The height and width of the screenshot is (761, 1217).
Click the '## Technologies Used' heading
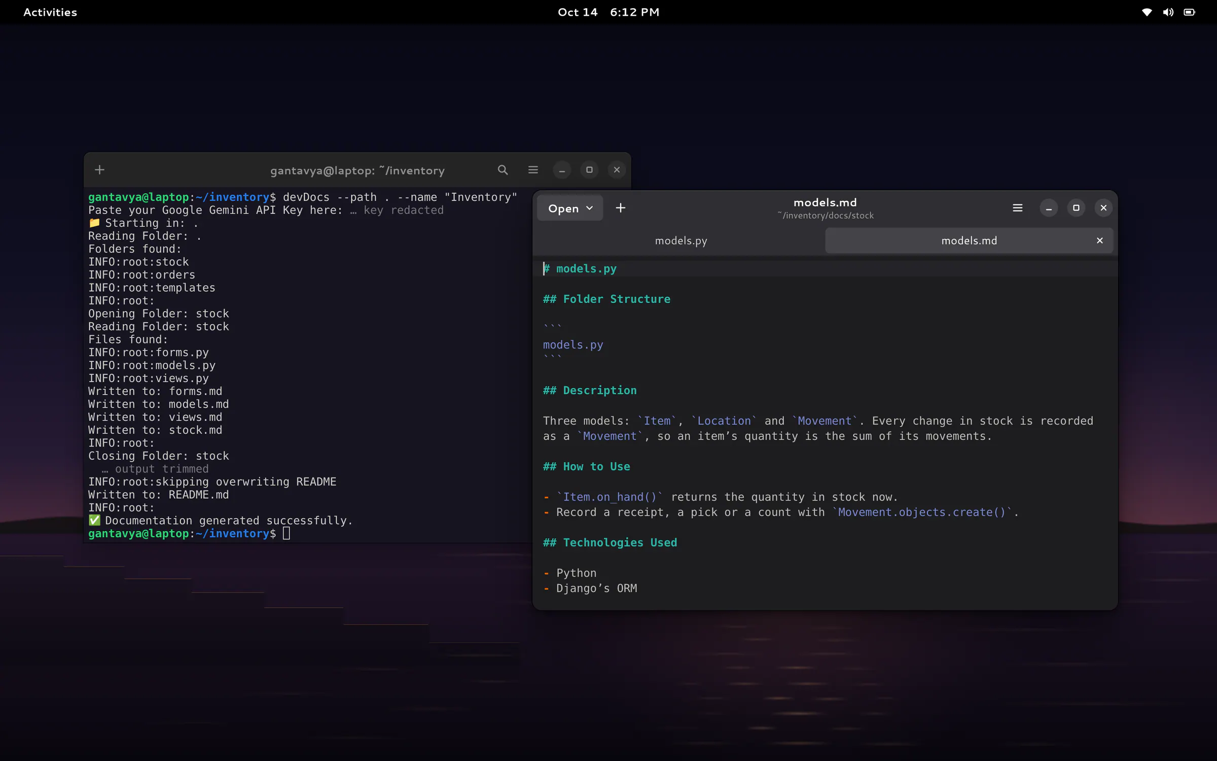(610, 543)
